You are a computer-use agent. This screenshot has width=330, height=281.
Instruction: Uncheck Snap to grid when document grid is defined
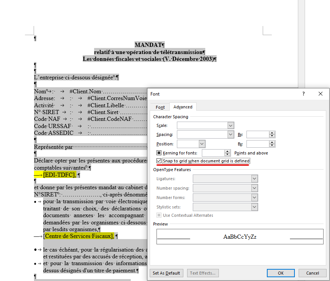pyautogui.click(x=159, y=161)
